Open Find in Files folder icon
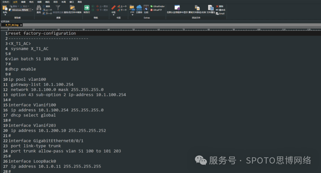The image size is (321, 173). pos(72,8)
